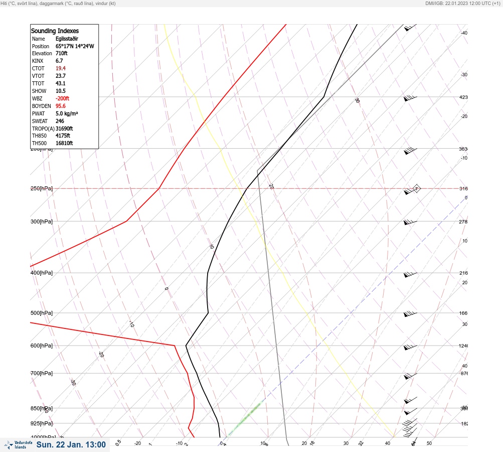503x452 pixels.
Task: Click the 925[hPa] pressure label
Action: pos(42,423)
